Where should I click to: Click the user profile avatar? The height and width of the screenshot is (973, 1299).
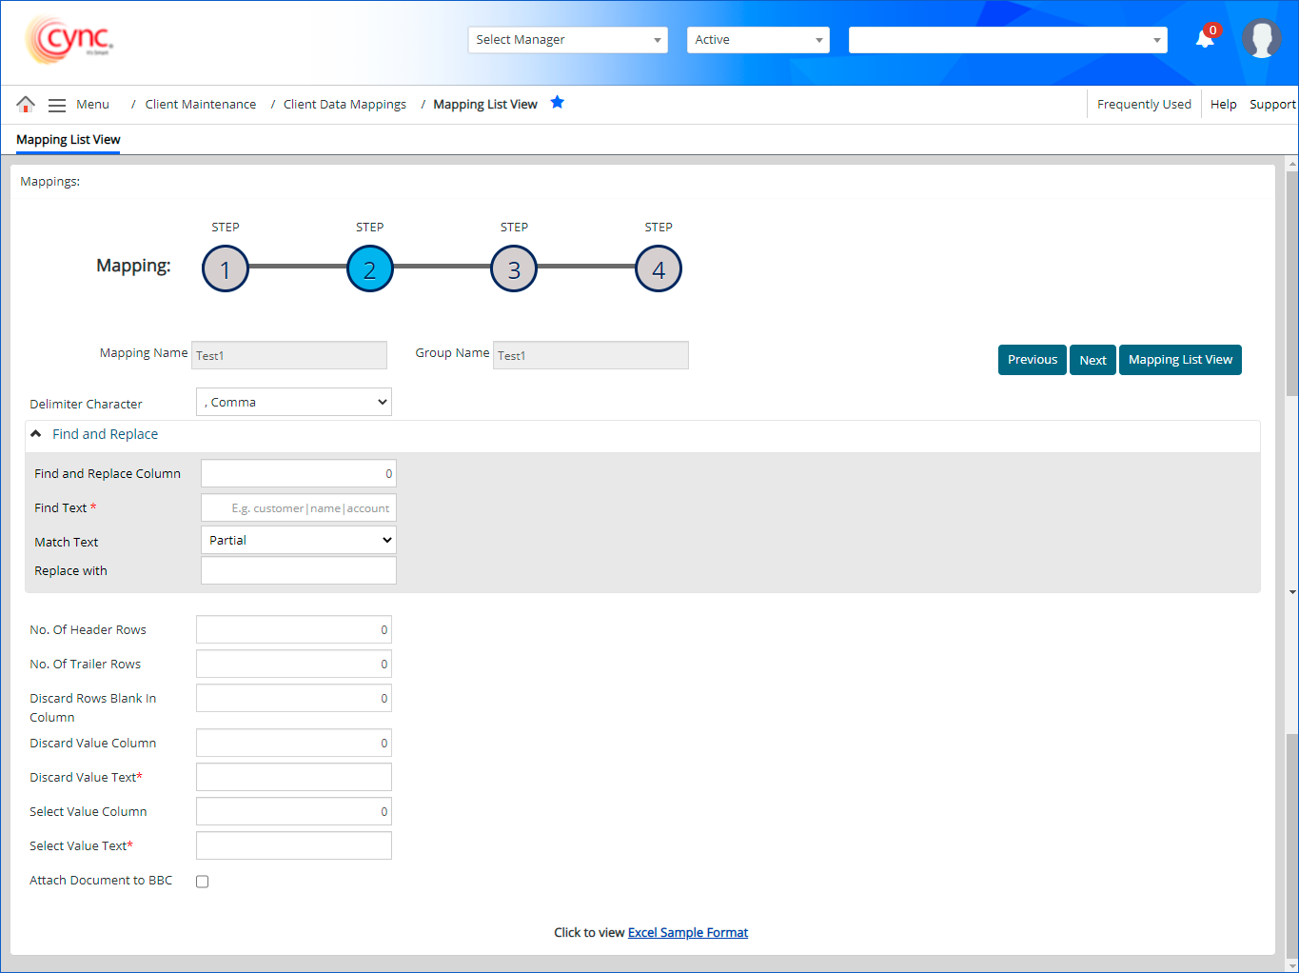1261,39
